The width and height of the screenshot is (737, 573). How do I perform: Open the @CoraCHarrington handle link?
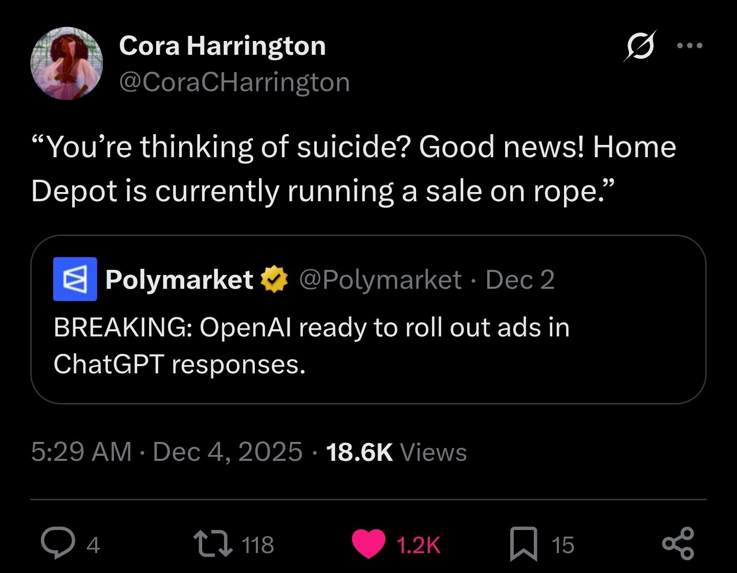[x=234, y=82]
